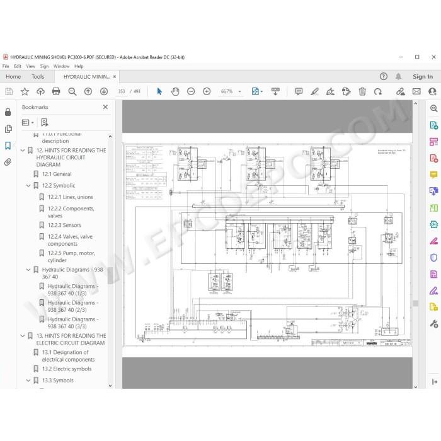Select the Hand pan tool

coord(175,91)
